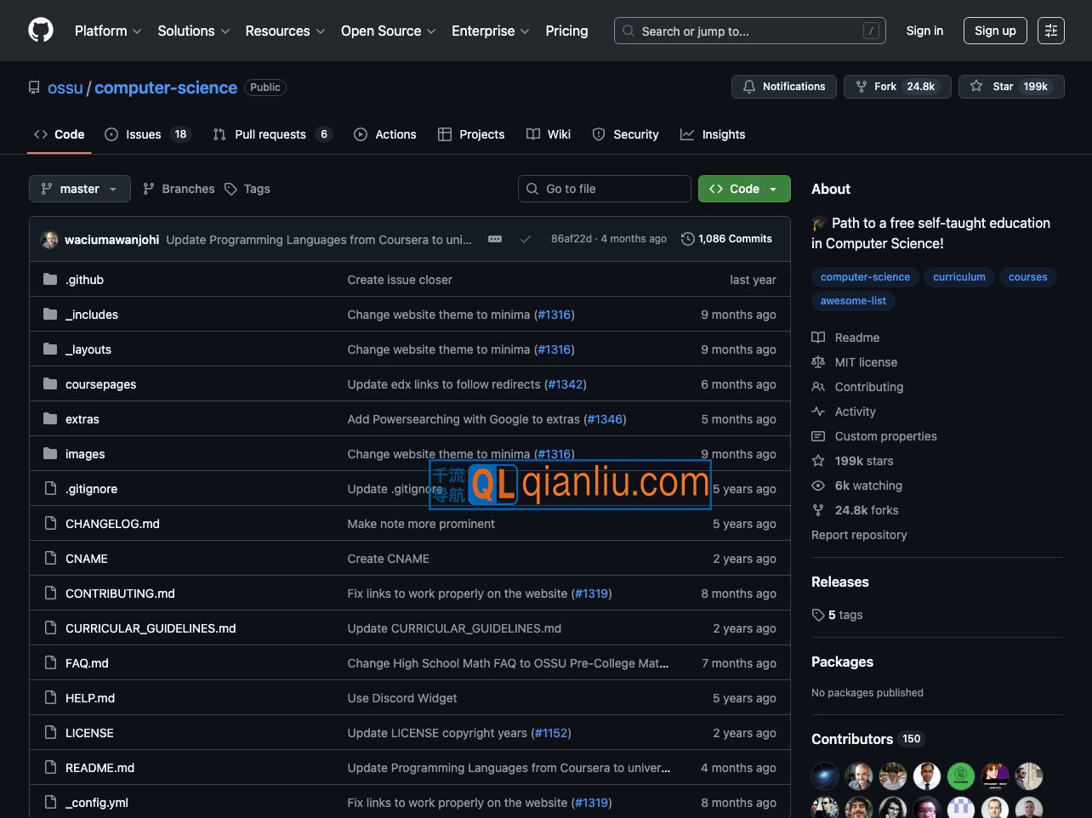Click the Sign up button
The image size is (1092, 818).
point(994,31)
